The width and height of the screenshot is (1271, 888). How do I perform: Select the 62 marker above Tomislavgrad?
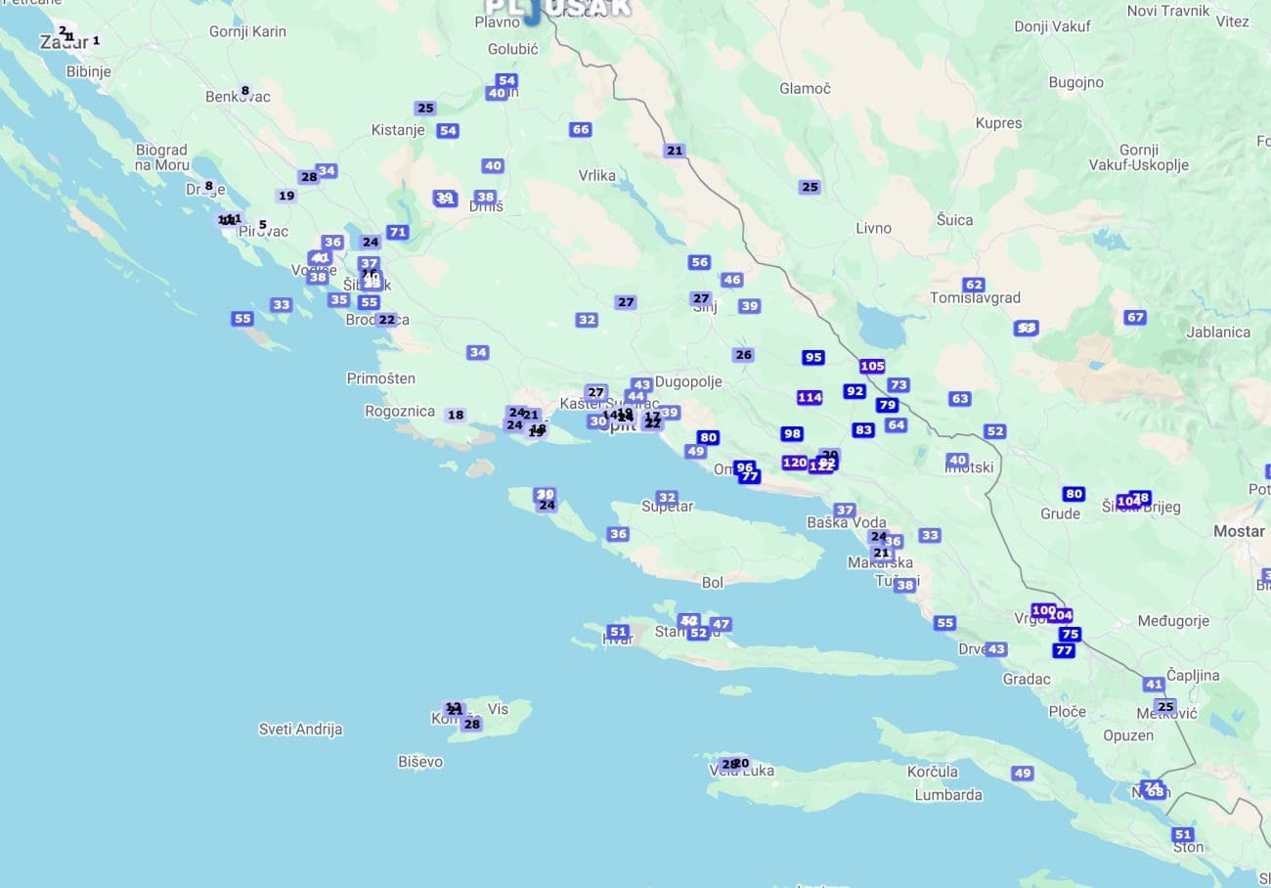pos(973,285)
